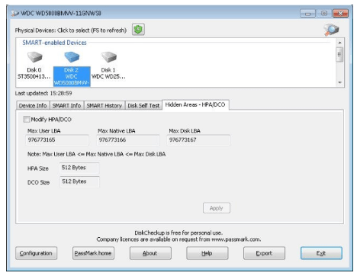Click the Last updated 15:28:59 text
357x276 pixels.
click(43, 93)
